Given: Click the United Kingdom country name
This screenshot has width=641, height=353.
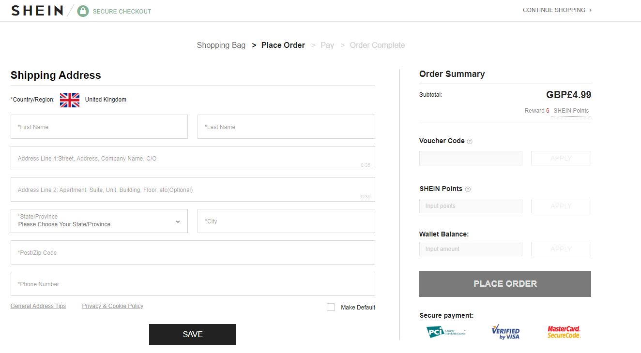Looking at the screenshot, I should (106, 100).
